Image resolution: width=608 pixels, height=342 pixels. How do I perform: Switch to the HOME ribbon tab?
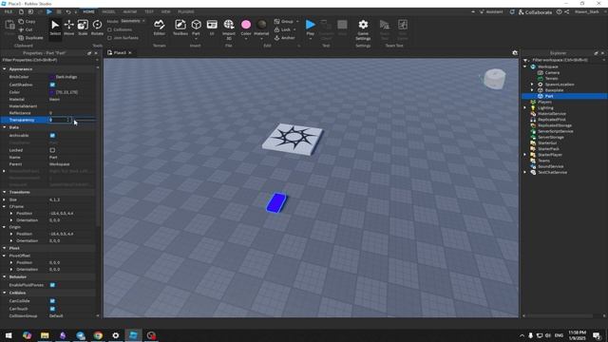pos(88,12)
